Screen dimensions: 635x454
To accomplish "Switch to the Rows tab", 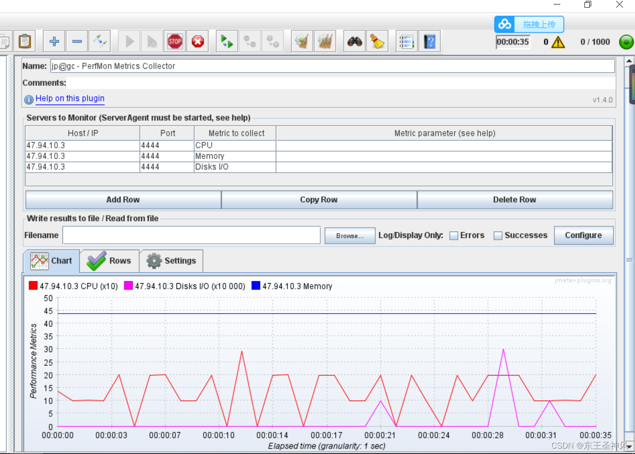I will [110, 261].
